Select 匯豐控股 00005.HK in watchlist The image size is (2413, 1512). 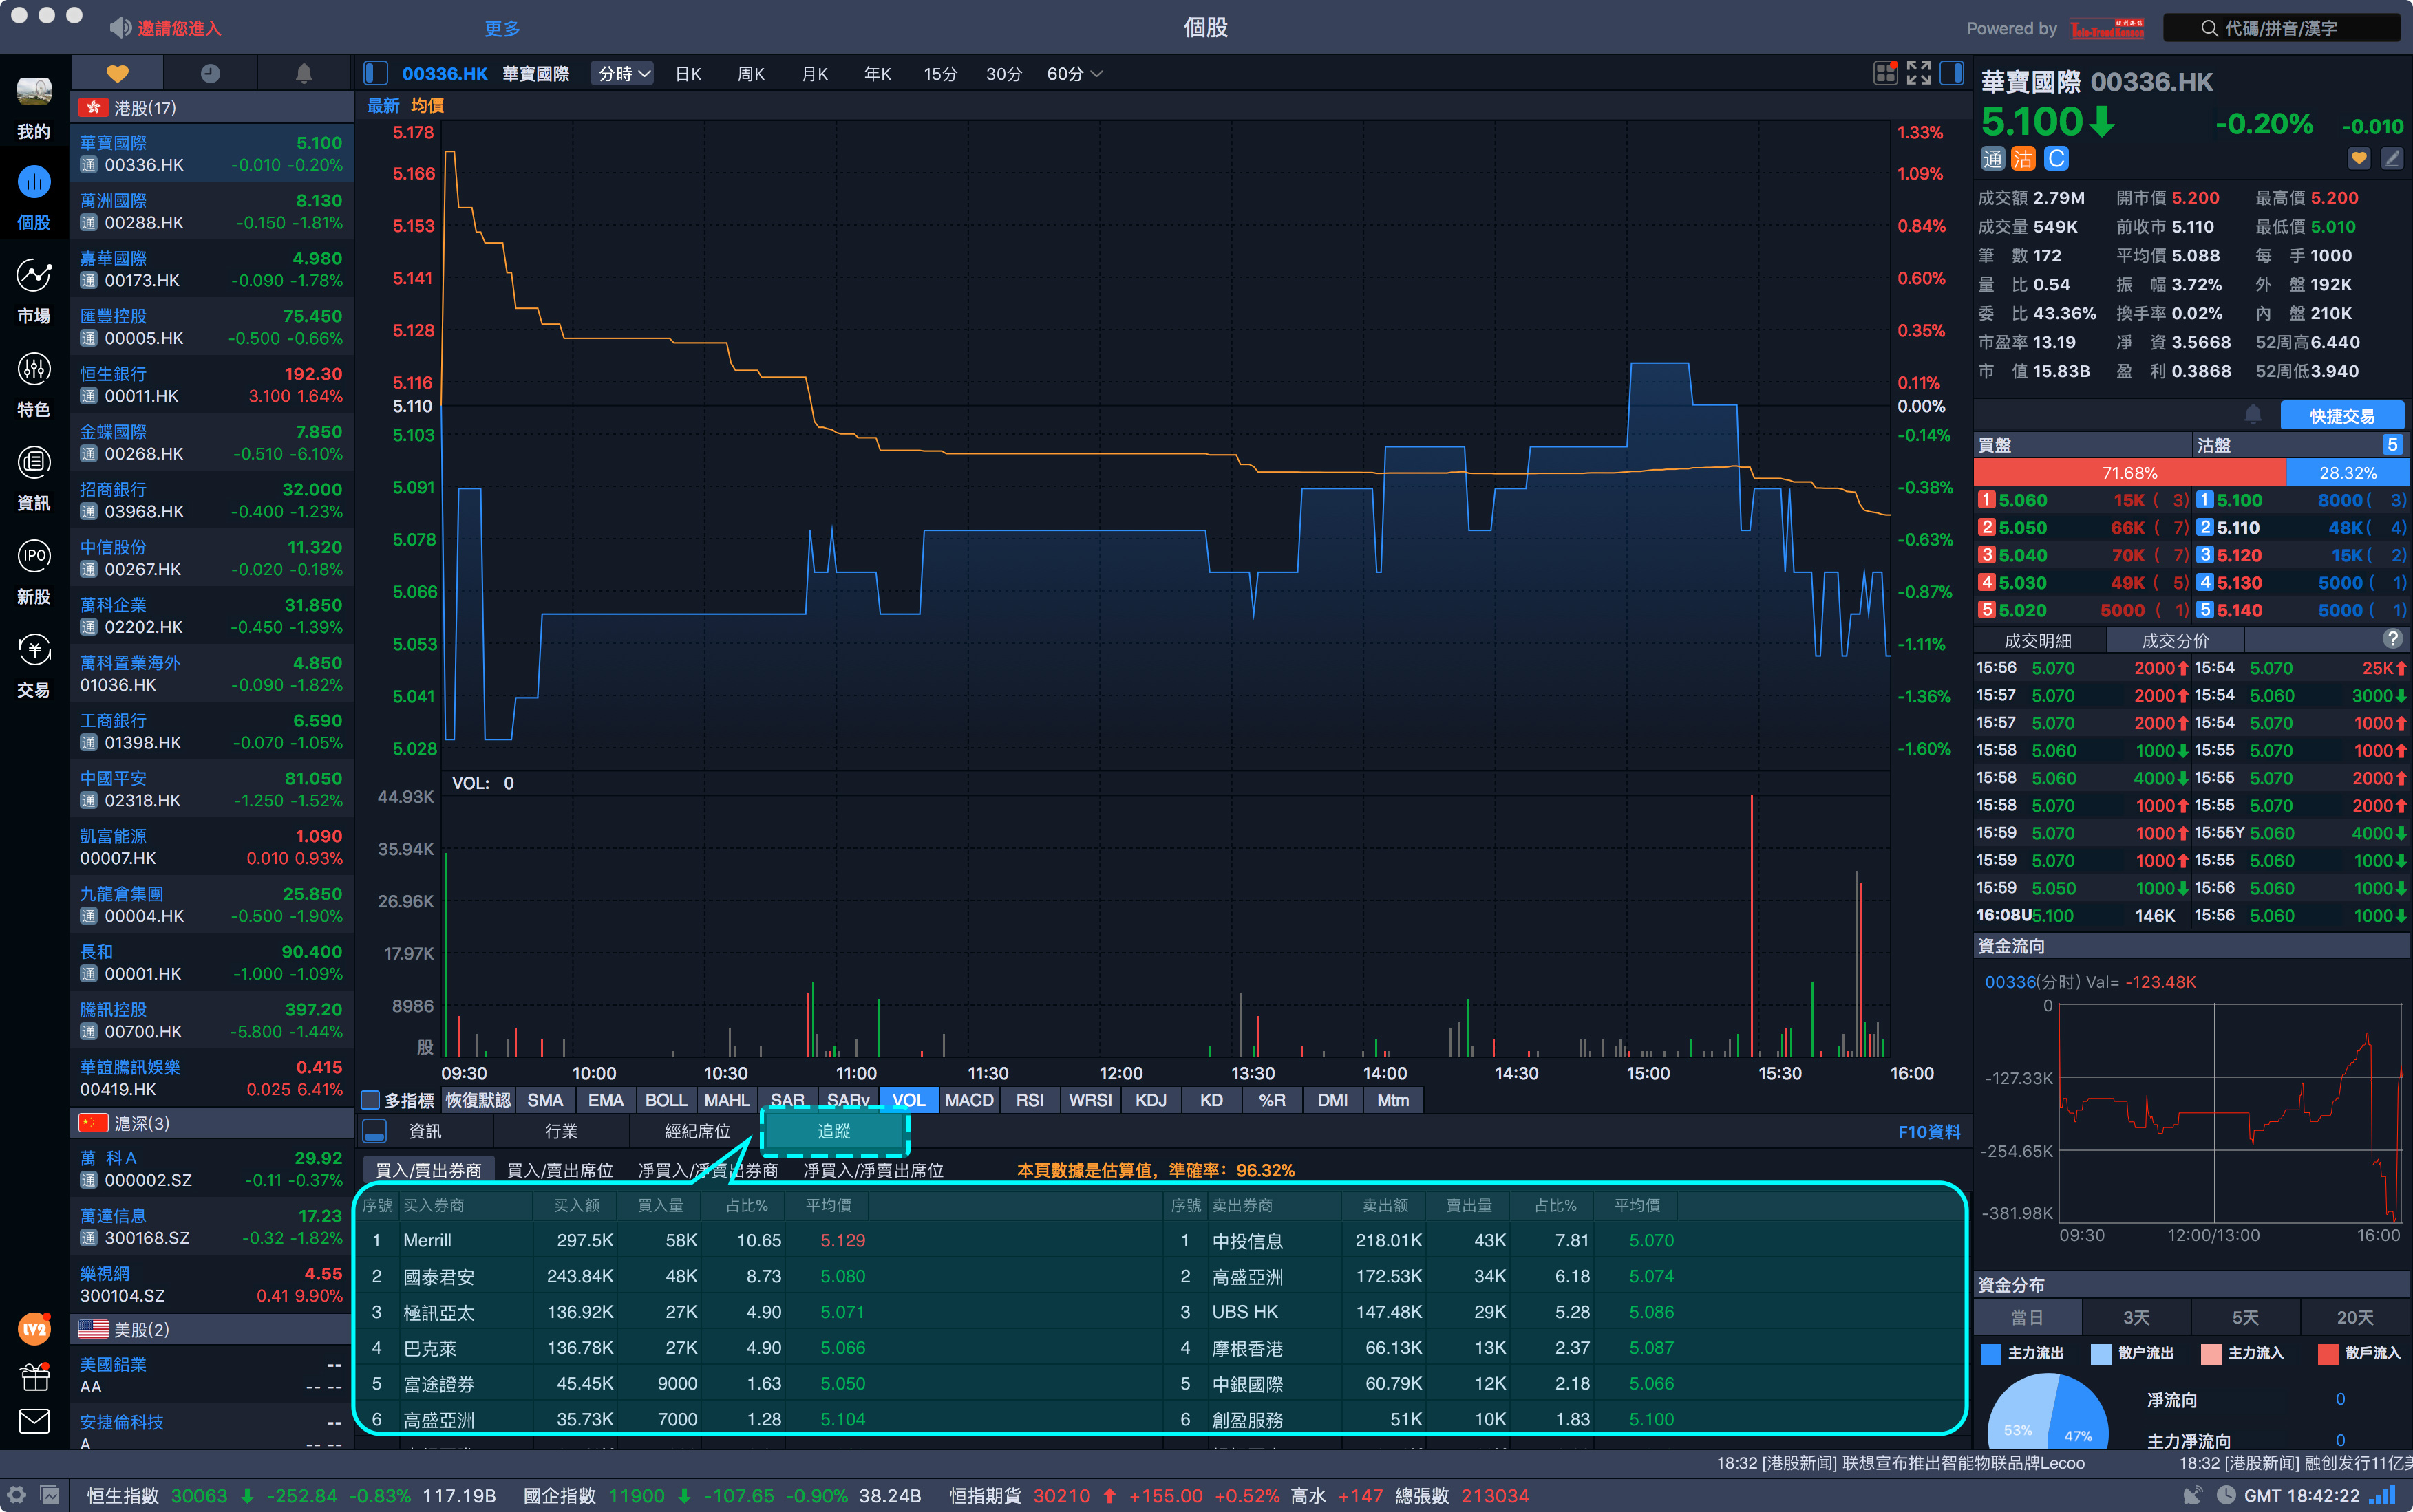pyautogui.click(x=212, y=327)
